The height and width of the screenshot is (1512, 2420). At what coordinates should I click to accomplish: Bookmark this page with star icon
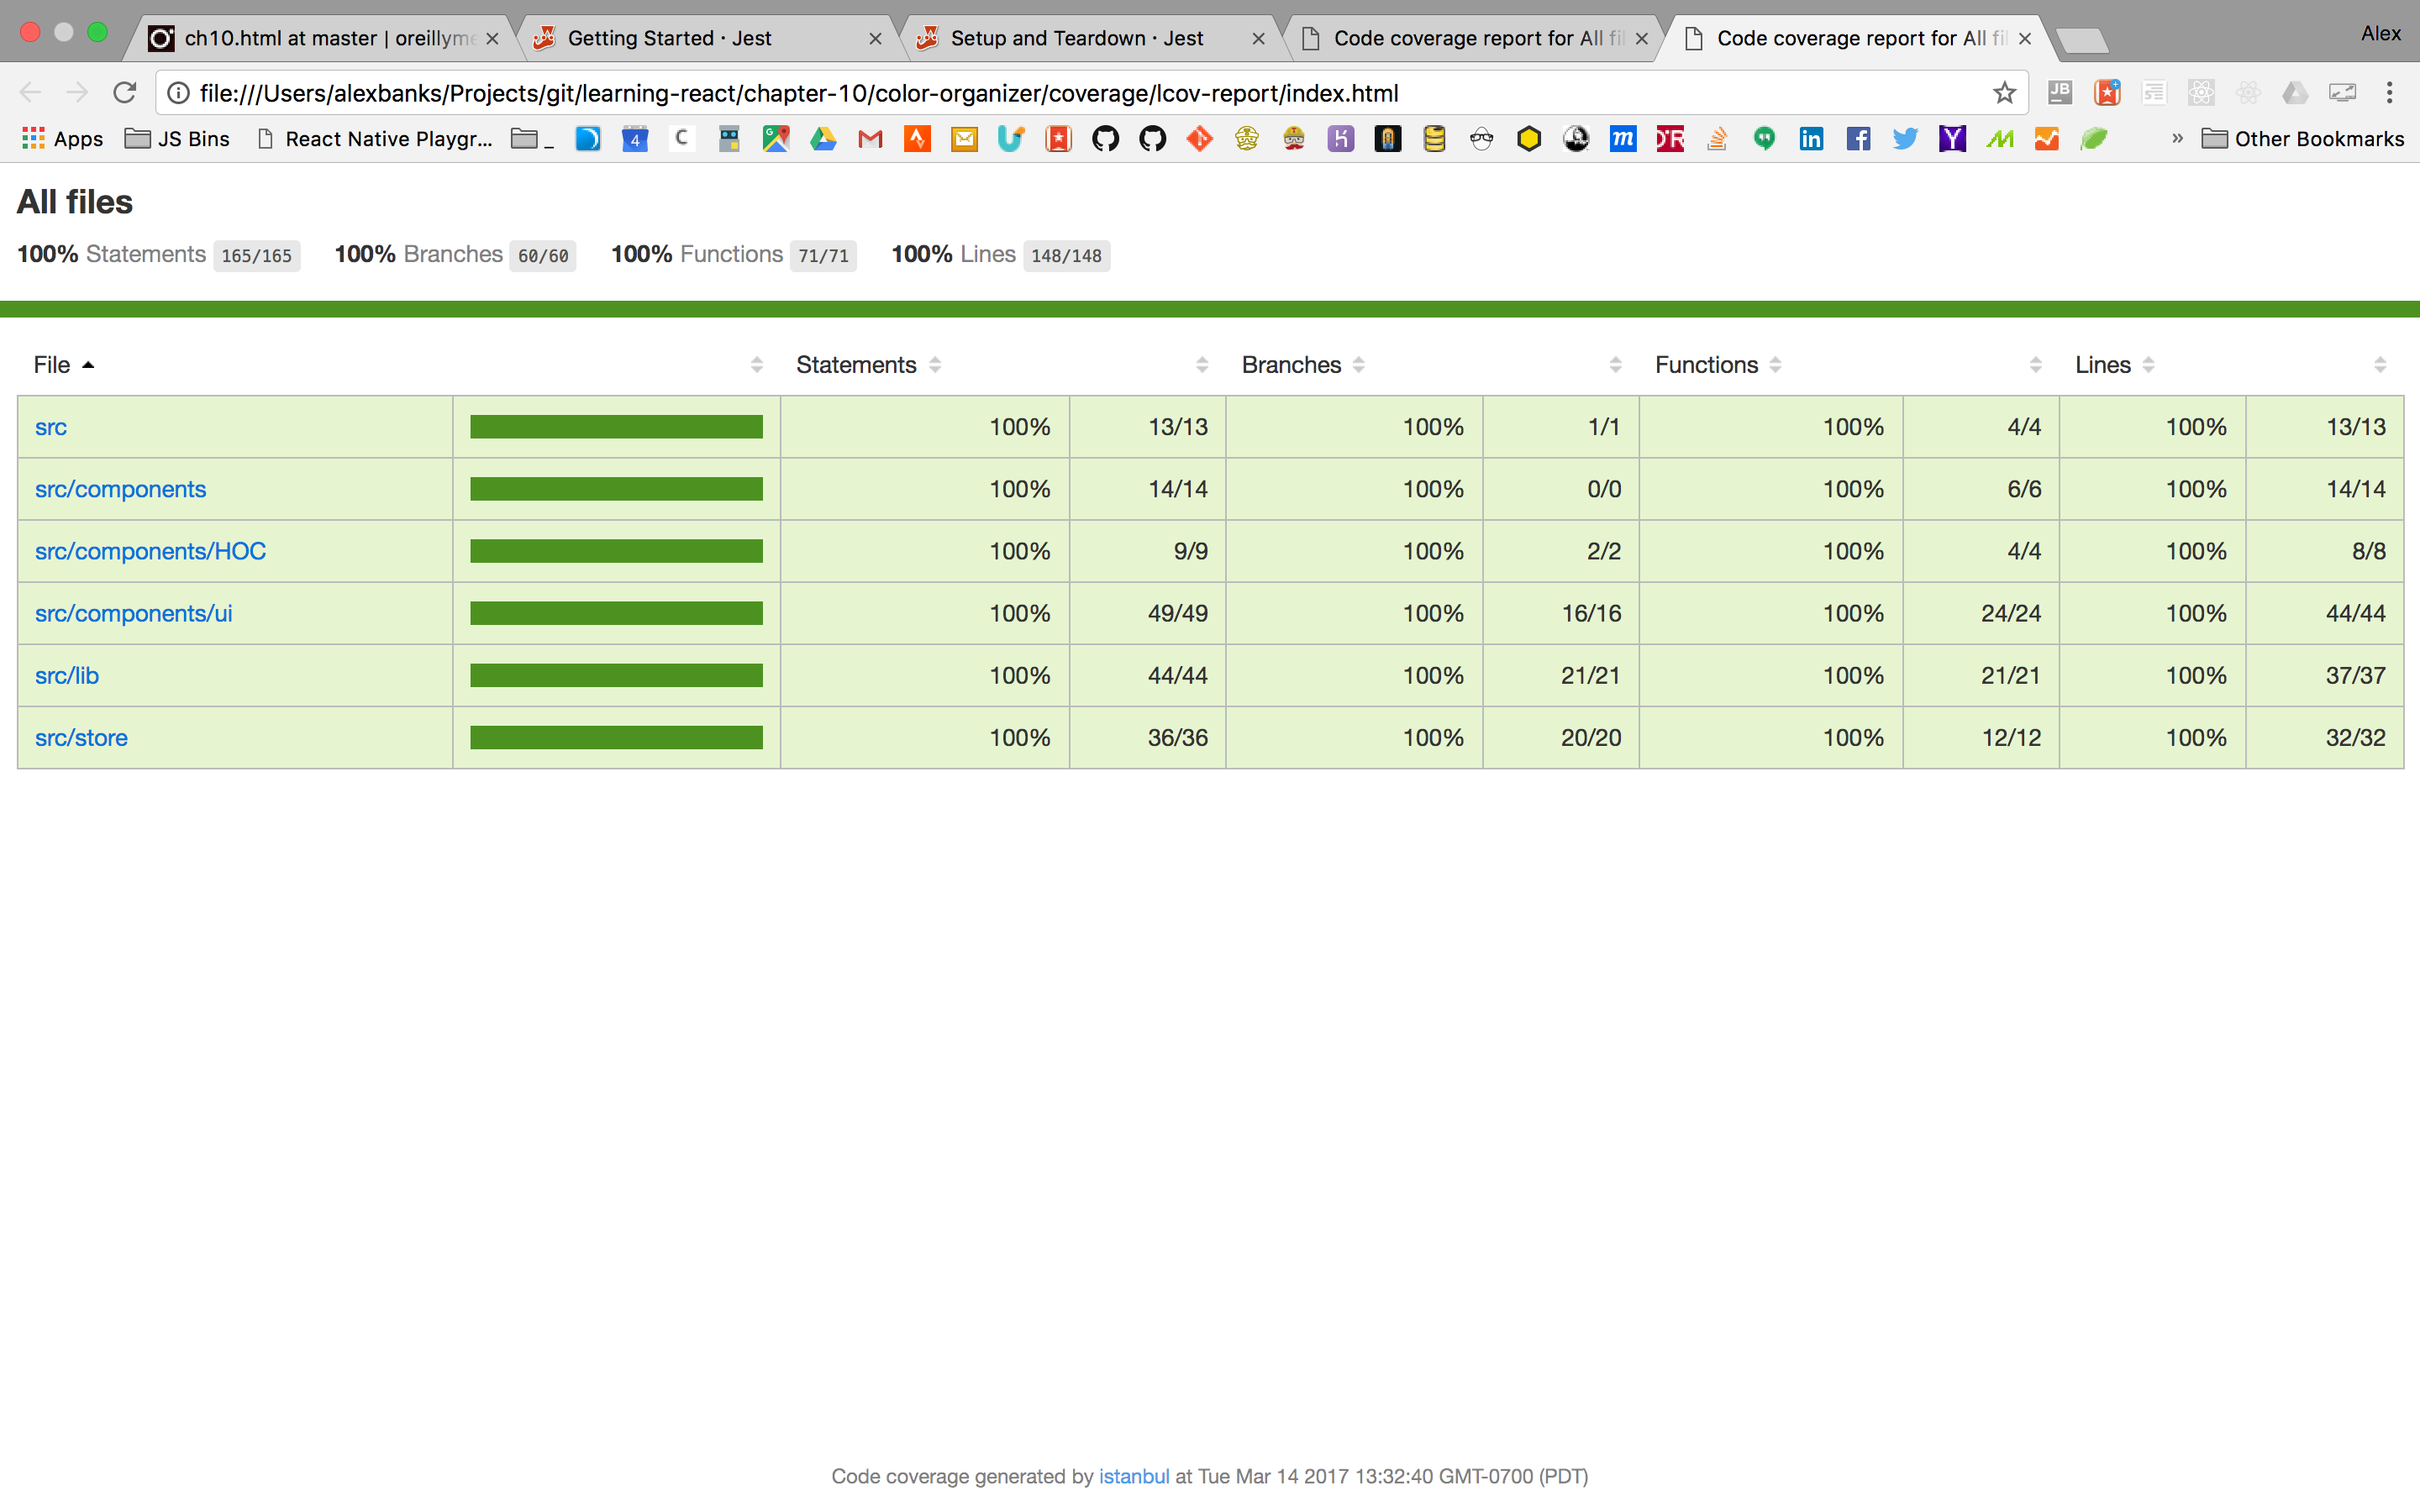pos(2004,93)
